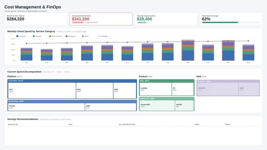The height and width of the screenshot is (150, 267).
Task: Click the Jun budget line marker
Action: (x=127, y=42)
